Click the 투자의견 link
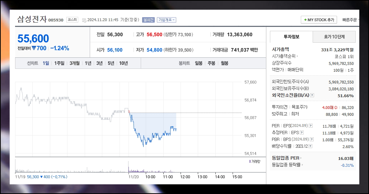The height and width of the screenshot is (194, 369). tap(280, 107)
